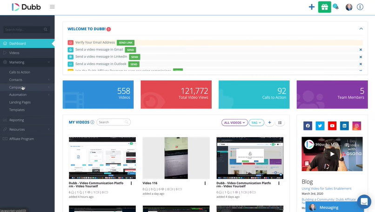The width and height of the screenshot is (375, 212).
Task: Click the Dubb logo
Action: [27, 7]
